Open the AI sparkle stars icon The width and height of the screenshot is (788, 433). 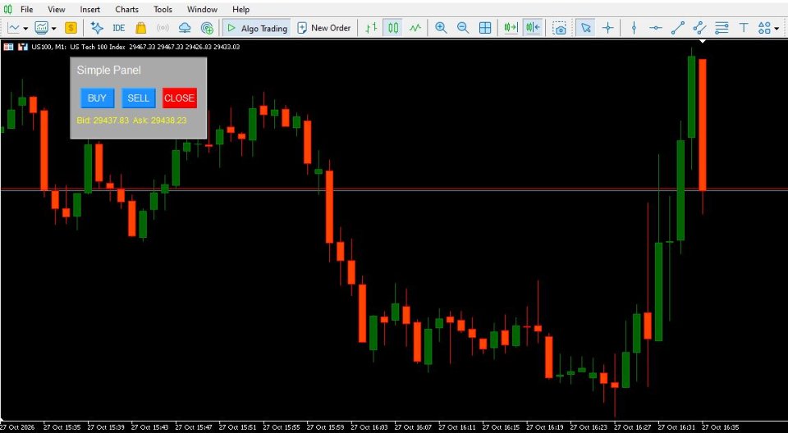click(97, 28)
